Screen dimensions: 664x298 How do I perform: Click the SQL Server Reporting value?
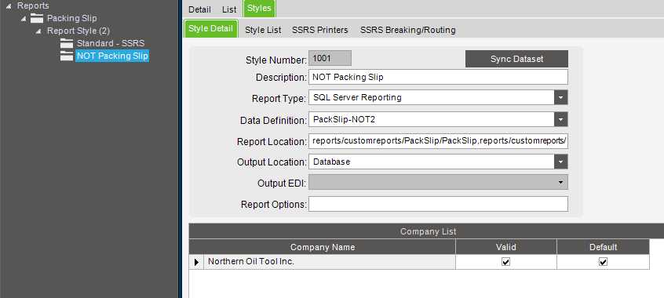[357, 97]
